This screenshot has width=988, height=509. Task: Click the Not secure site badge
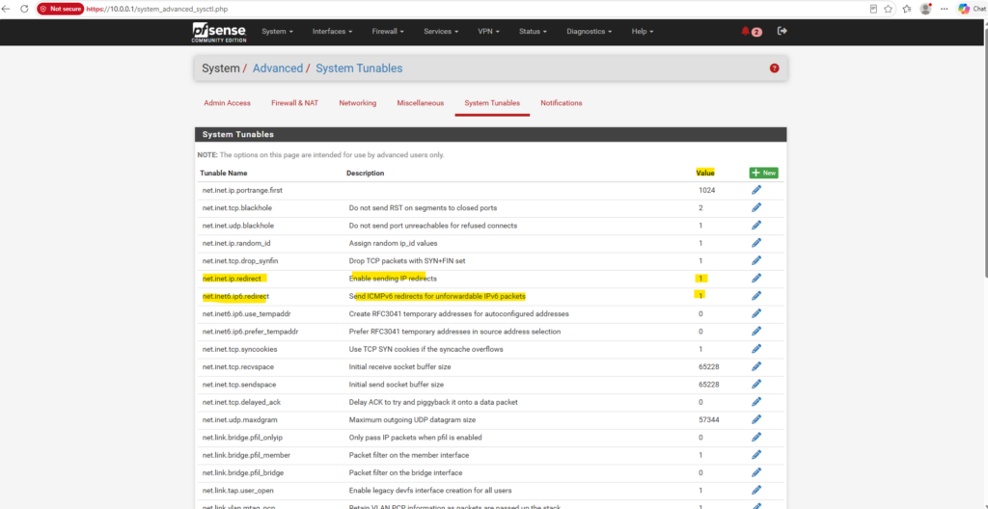pos(60,9)
